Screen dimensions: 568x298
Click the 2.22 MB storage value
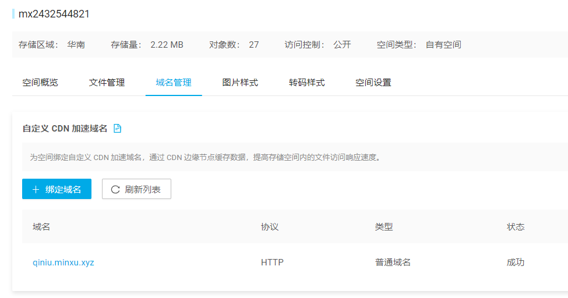pos(167,45)
